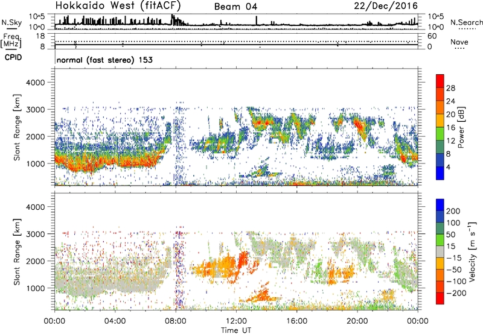Click the '4000' tick in power panel
483x334 pixels.
35,83
